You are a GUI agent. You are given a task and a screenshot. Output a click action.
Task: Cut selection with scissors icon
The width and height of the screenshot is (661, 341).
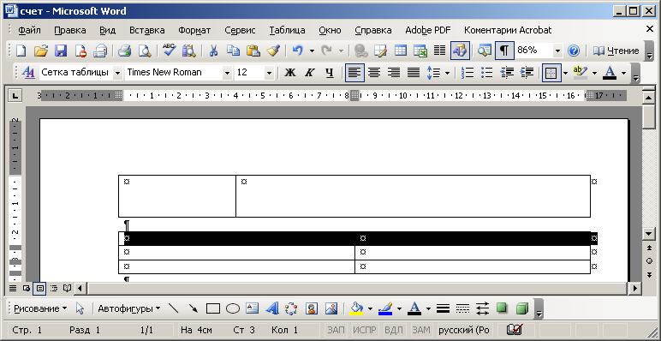click(x=214, y=51)
